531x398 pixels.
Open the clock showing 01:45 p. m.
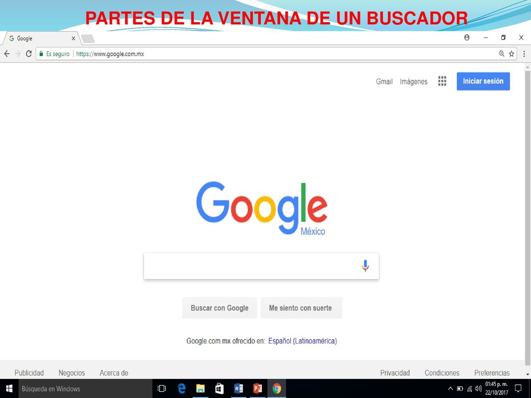click(x=496, y=389)
